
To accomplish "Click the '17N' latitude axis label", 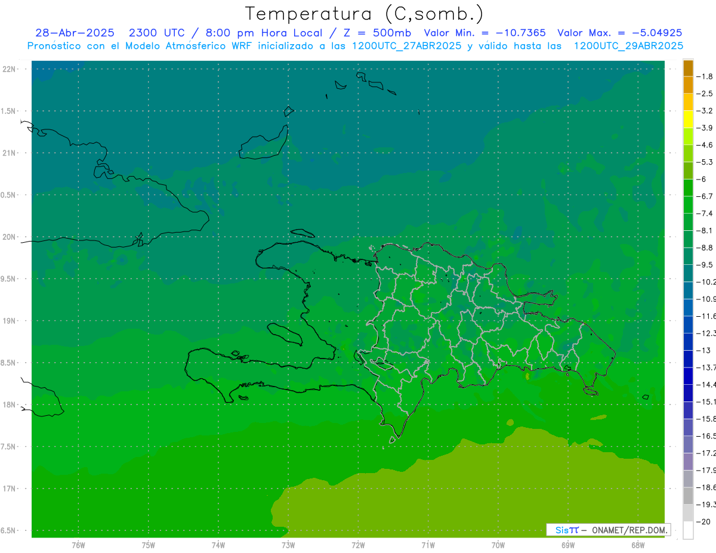I will [9, 489].
